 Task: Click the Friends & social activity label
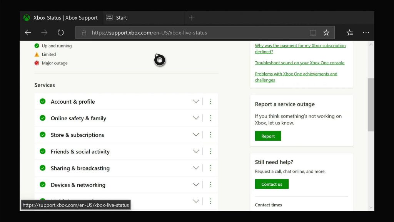(80, 151)
